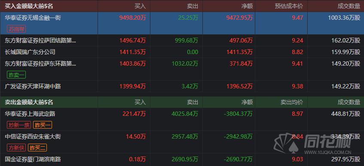364x166 pixels.
Task: Select net amount -2690.77万
Action: coord(238,159)
